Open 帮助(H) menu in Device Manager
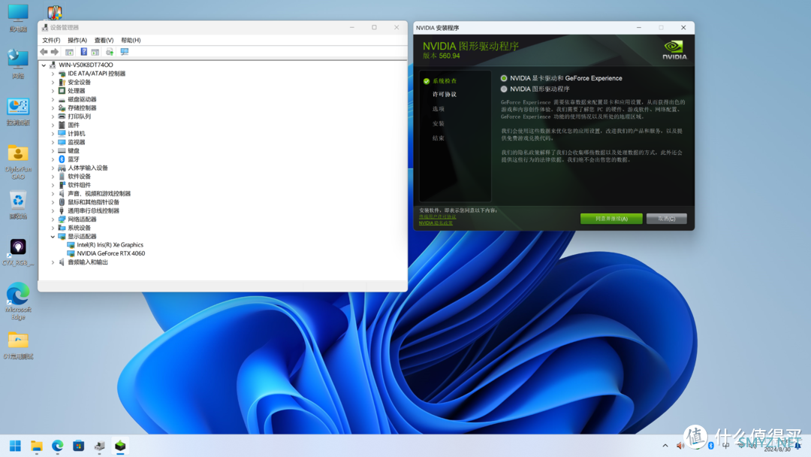Viewport: 811px width, 457px height. [x=131, y=40]
